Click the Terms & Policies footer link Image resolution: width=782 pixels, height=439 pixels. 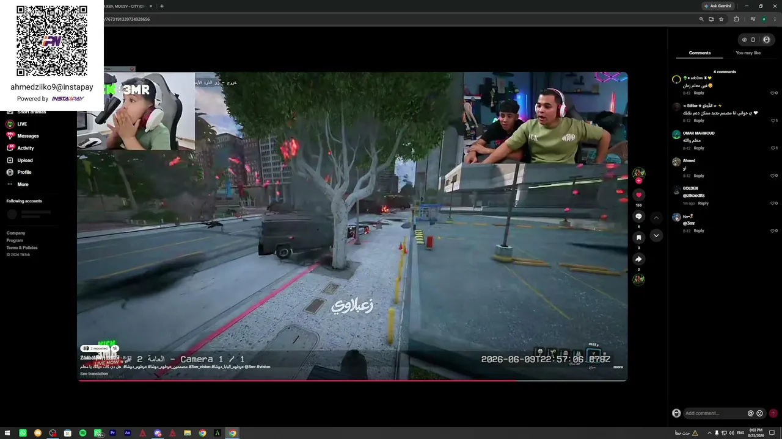point(22,248)
